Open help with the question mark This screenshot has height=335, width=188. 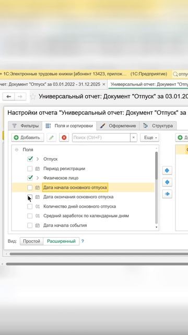point(83,241)
